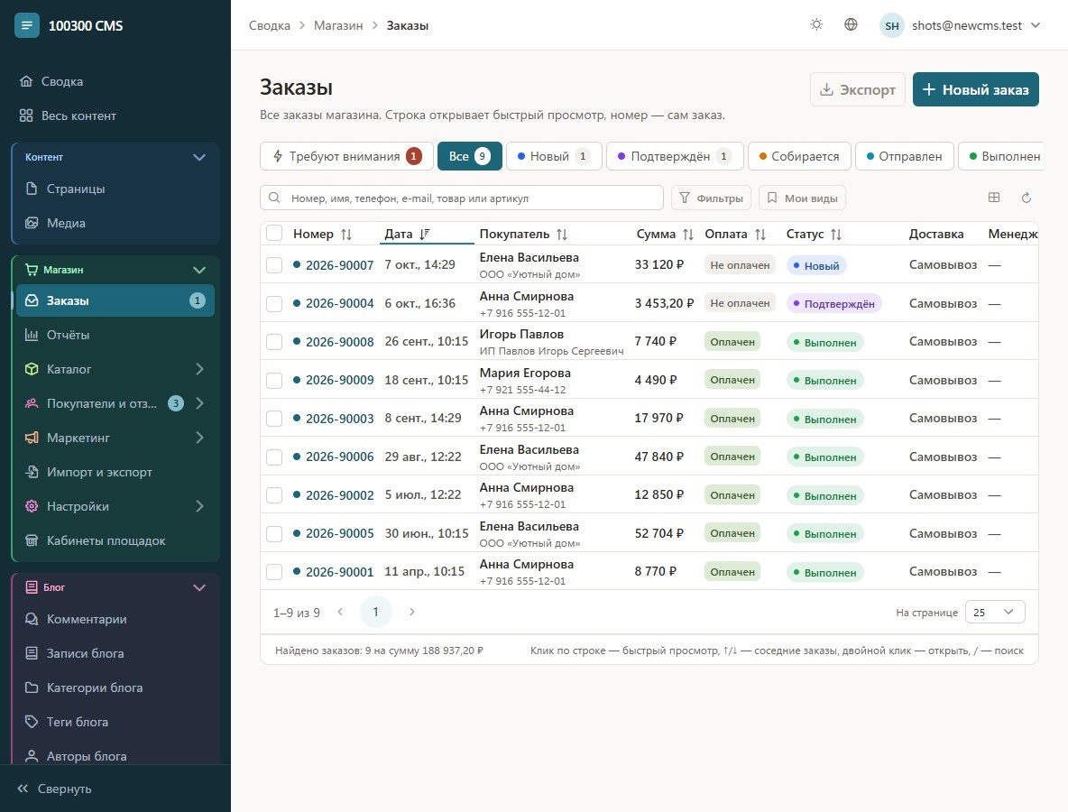The image size is (1068, 812).
Task: Select checkbox for order 2026-90003
Action: click(x=274, y=419)
